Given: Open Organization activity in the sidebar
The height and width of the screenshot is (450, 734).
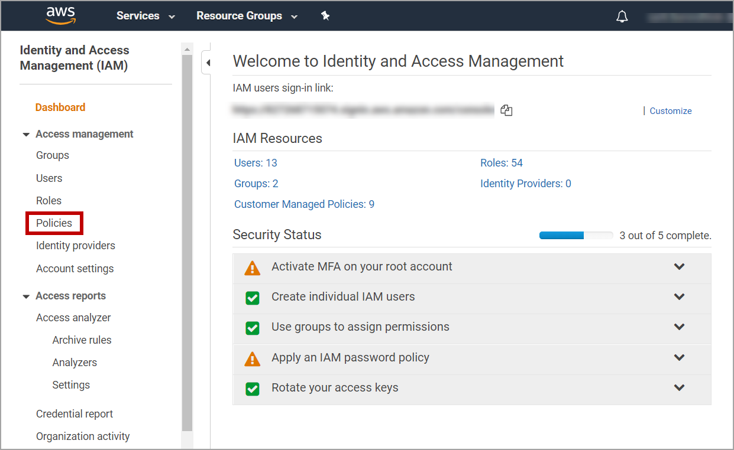Looking at the screenshot, I should click(83, 436).
